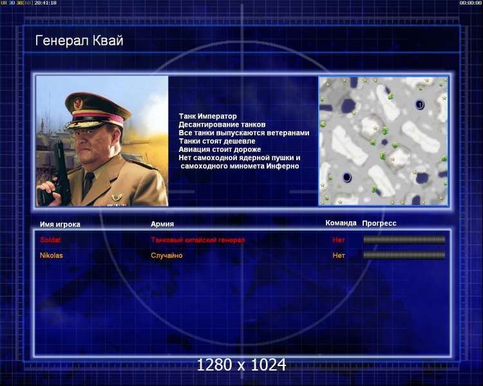Viewport: 483px width, 386px height.
Task: Click the General Kwai portrait image
Action: (102, 141)
